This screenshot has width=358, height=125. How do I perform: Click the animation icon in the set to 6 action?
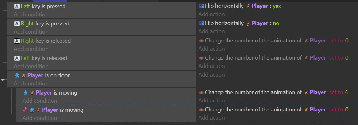201,92
